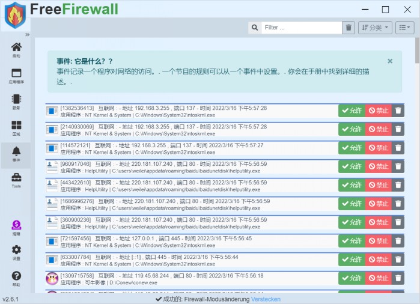
Task: Open the Home section in the sidebar
Action: coord(16,50)
